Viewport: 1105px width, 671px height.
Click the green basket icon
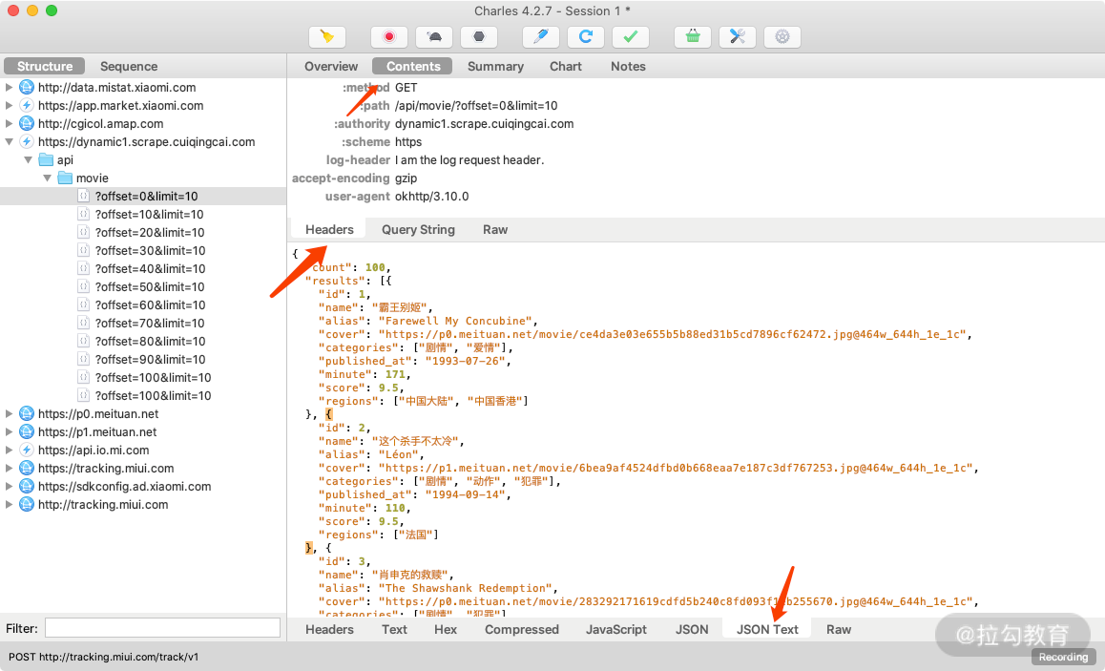[x=693, y=36]
